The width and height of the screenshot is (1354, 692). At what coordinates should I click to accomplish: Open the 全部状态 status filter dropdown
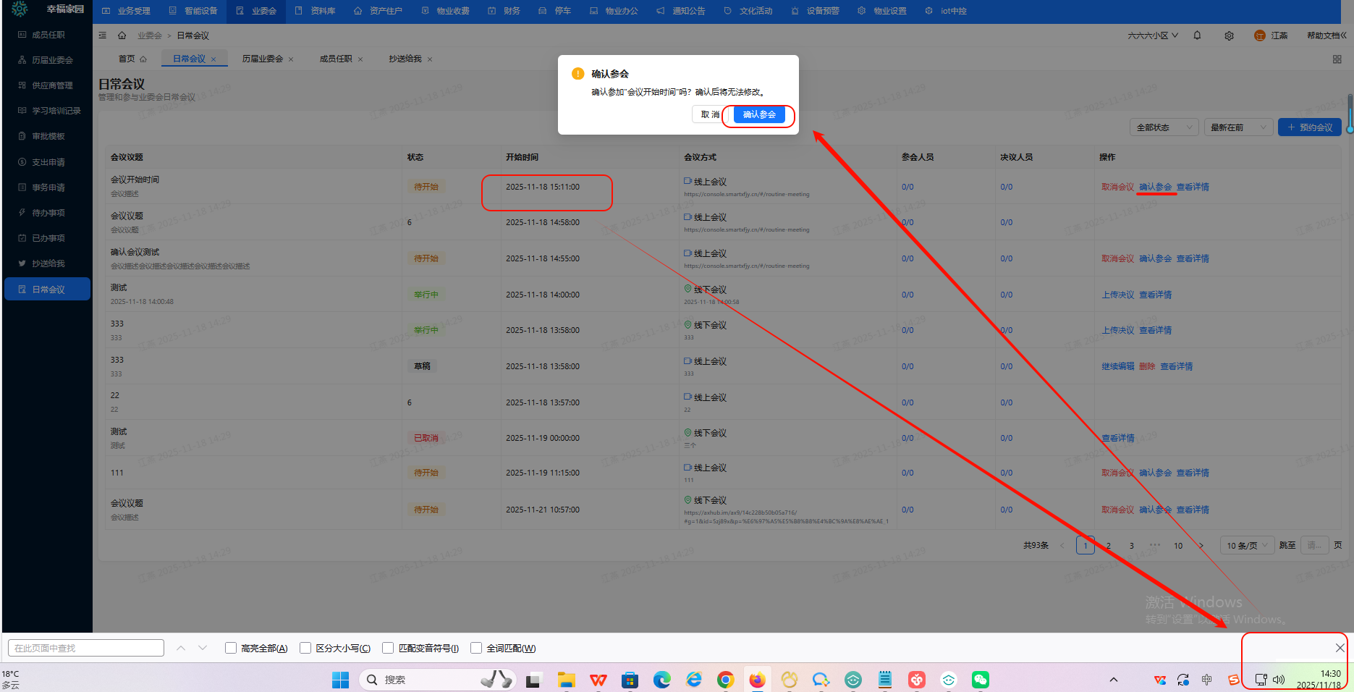pyautogui.click(x=1164, y=127)
